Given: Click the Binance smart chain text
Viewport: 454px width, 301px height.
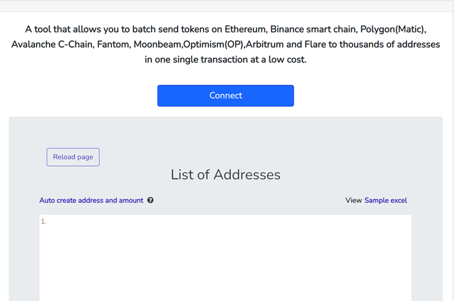Looking at the screenshot, I should click(x=312, y=29).
